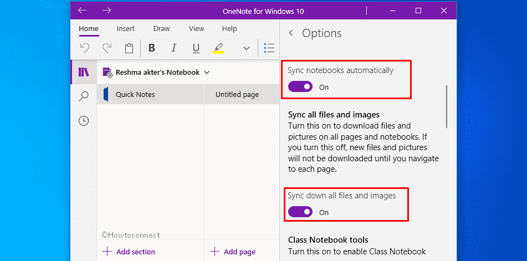This screenshot has height=261, width=527.
Task: Open the Home tab
Action: pos(89,29)
